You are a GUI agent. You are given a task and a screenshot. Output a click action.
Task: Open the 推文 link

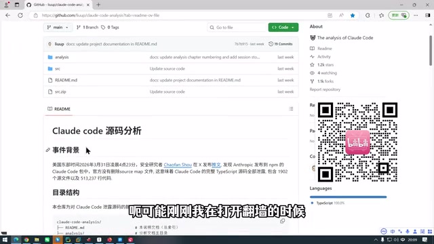[216, 165]
